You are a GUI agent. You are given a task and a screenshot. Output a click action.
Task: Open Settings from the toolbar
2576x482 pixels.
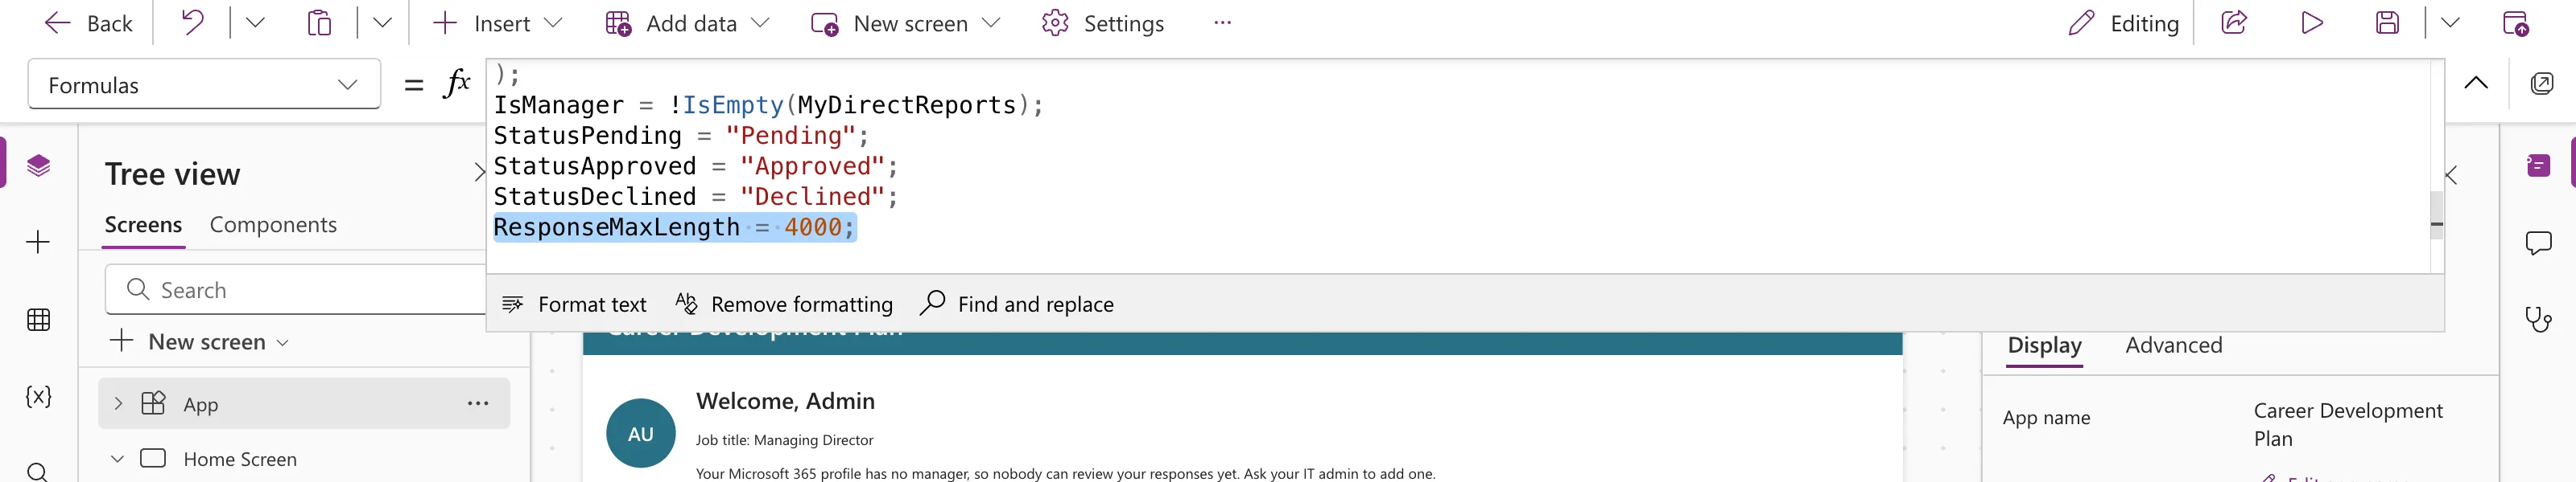pos(1103,23)
